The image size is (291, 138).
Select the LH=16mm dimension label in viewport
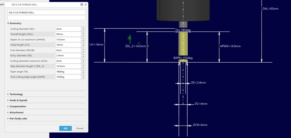[x=96, y=45]
